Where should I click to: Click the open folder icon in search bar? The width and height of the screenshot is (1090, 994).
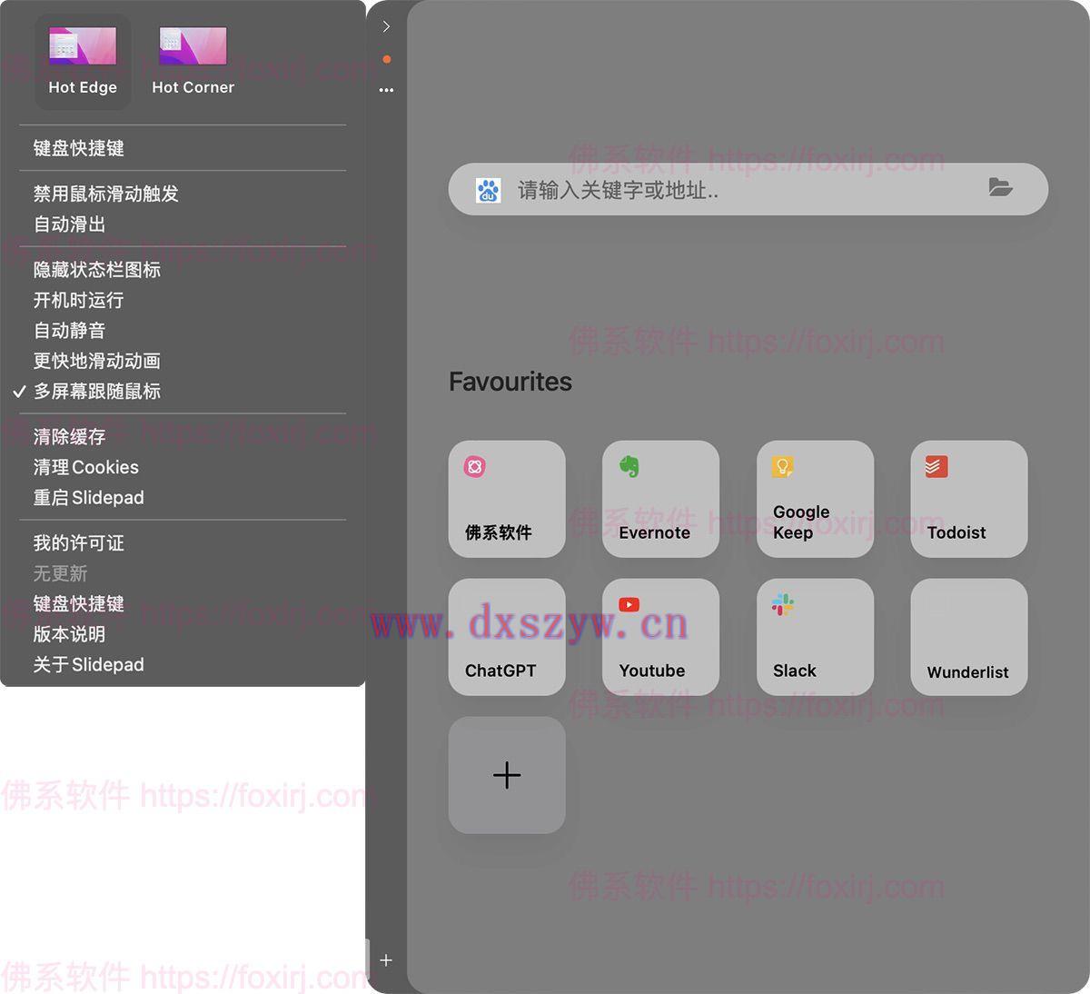pyautogui.click(x=1000, y=188)
